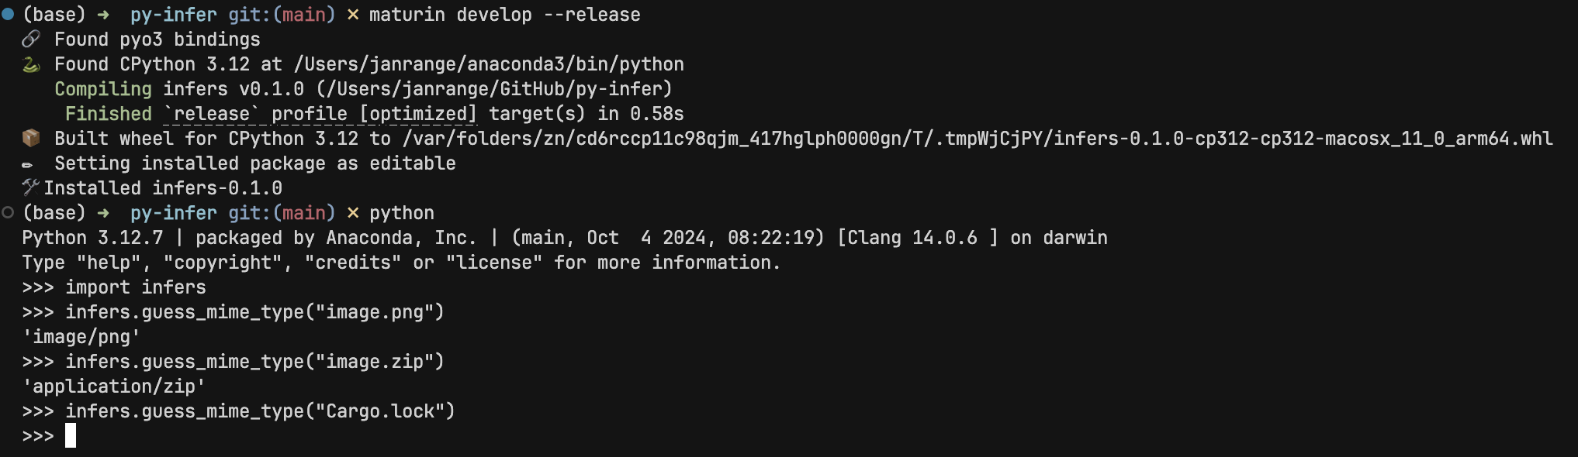This screenshot has width=1578, height=457.
Task: Click the 'image/png' output result
Action: [x=81, y=337]
